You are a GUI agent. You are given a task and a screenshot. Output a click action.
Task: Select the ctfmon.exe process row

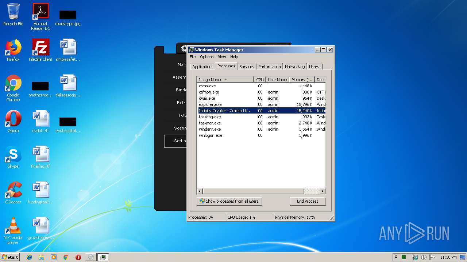261,92
